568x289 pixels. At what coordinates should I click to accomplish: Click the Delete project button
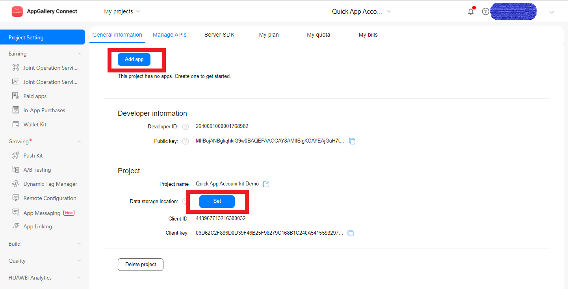click(141, 265)
